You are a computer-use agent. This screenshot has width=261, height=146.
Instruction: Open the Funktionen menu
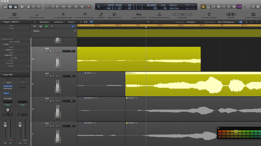pyautogui.click(x=59, y=22)
